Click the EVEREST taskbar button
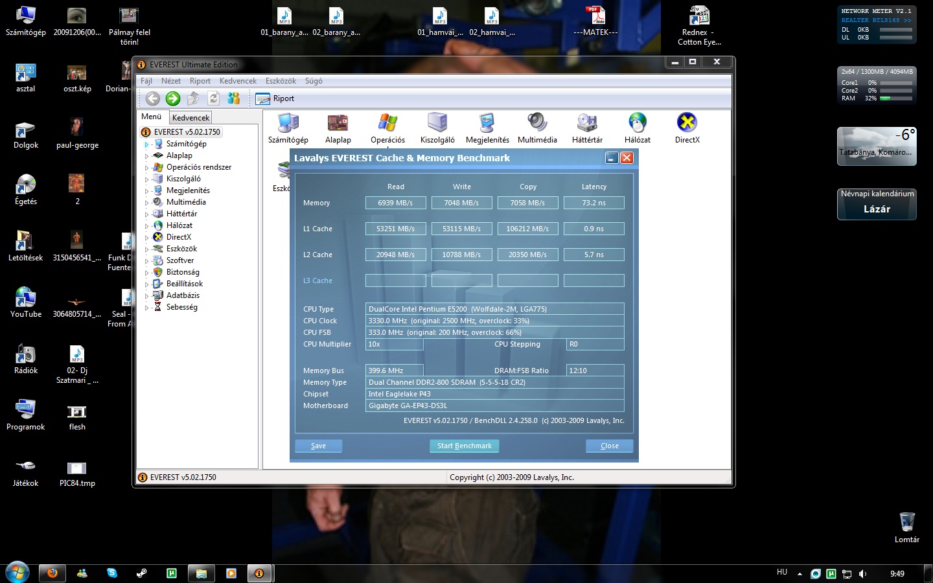This screenshot has height=583, width=933. (259, 573)
